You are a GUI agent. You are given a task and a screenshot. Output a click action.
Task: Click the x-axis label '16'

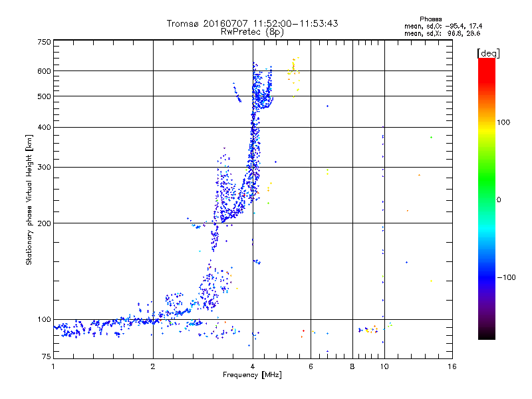[x=452, y=366]
